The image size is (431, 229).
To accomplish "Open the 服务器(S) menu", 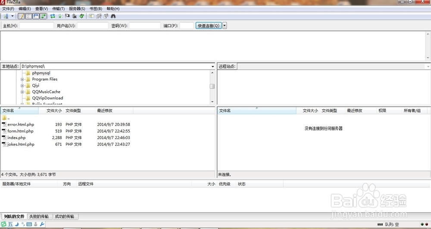I will click(77, 9).
